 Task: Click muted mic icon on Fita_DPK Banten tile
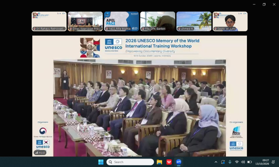point(143,29)
